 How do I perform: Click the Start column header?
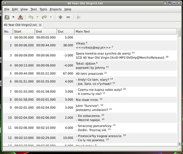[x=23, y=31]
